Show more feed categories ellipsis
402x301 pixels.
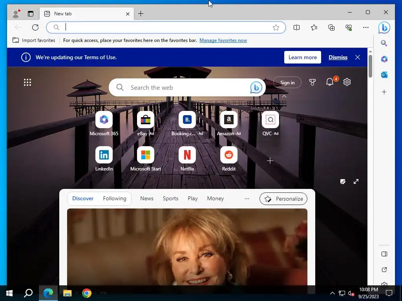pos(247,199)
